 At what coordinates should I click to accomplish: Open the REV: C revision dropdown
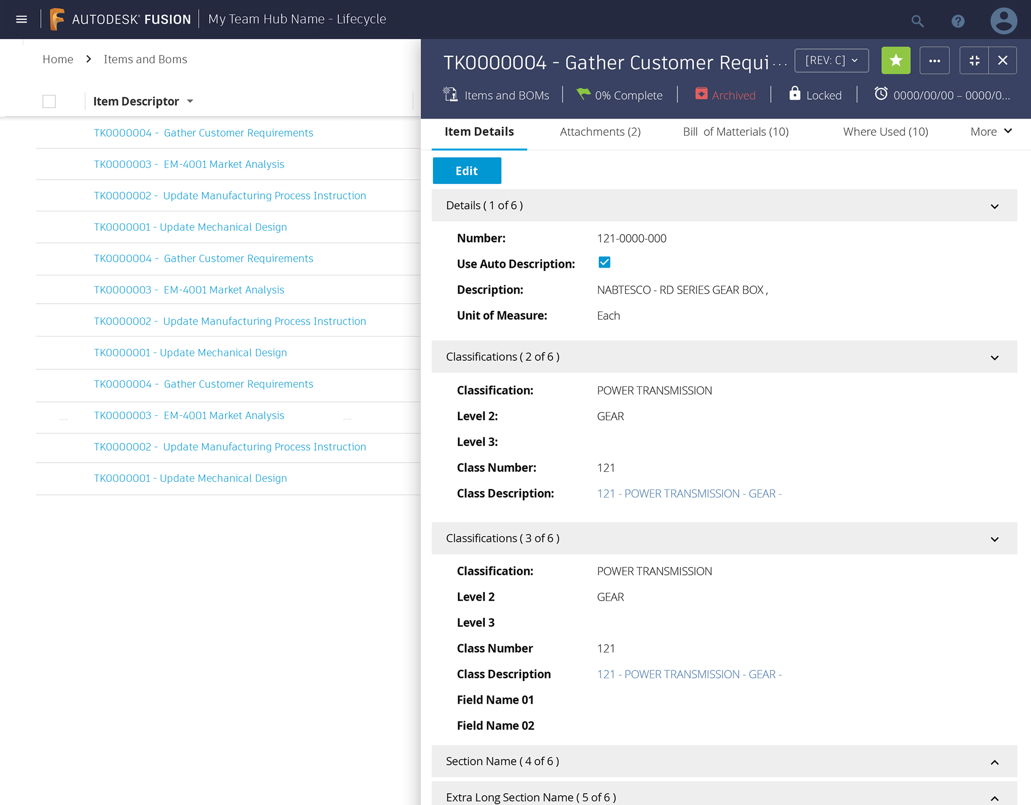(x=831, y=61)
